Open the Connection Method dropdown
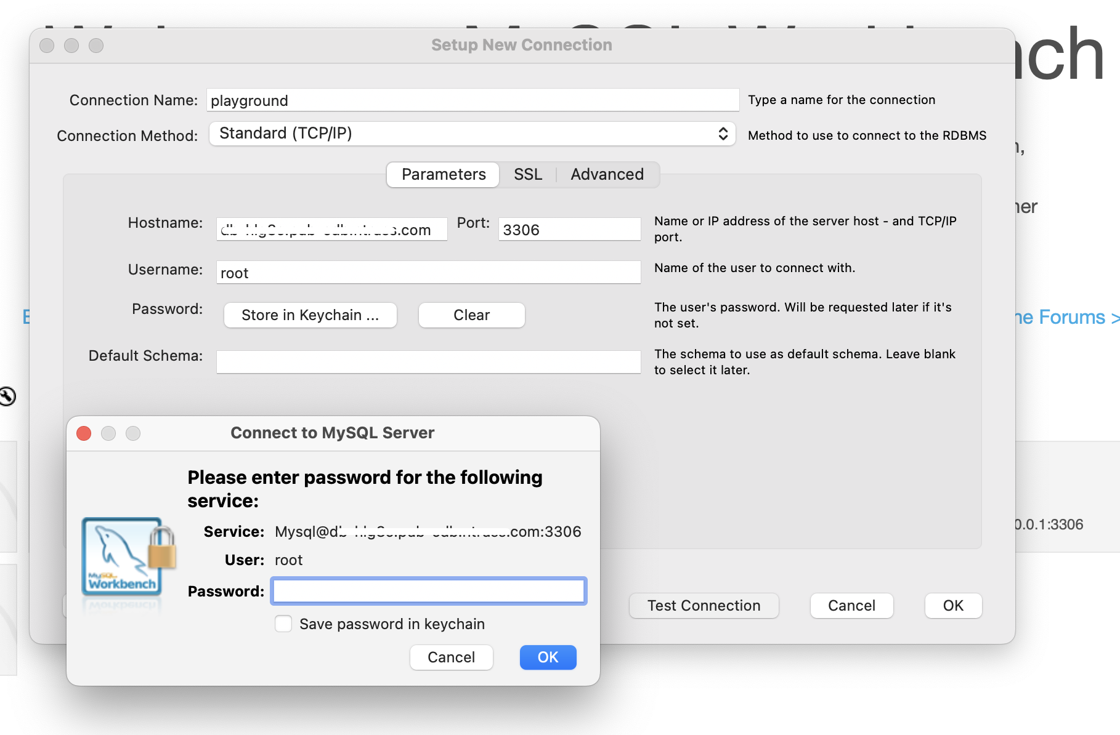Viewport: 1120px width, 735px height. [473, 134]
